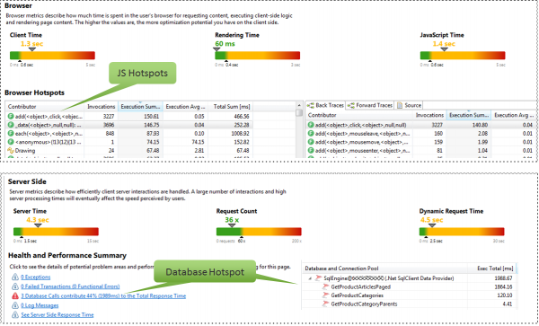Viewport: 539px width, 326px height.
Task: Select the GetProductArticlesPaged database call
Action: pos(410,286)
